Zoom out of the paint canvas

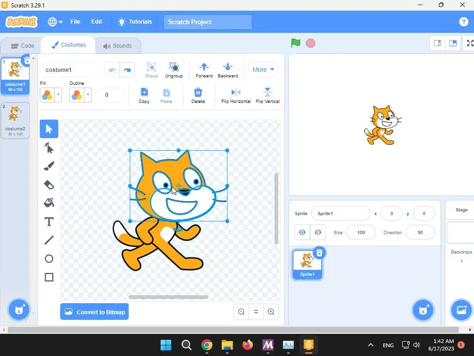click(241, 312)
